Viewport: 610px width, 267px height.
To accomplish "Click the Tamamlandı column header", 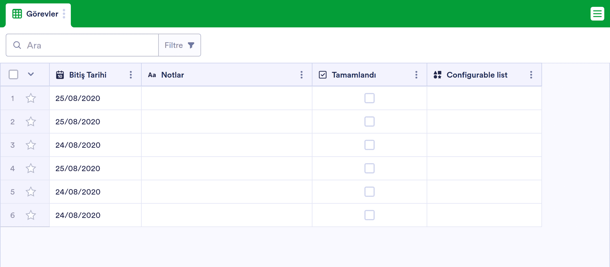I will point(354,75).
